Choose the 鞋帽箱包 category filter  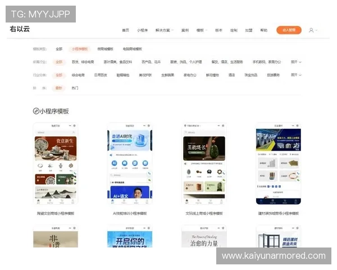pos(123,75)
